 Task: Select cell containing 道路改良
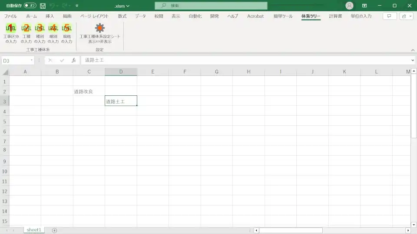pyautogui.click(x=89, y=91)
